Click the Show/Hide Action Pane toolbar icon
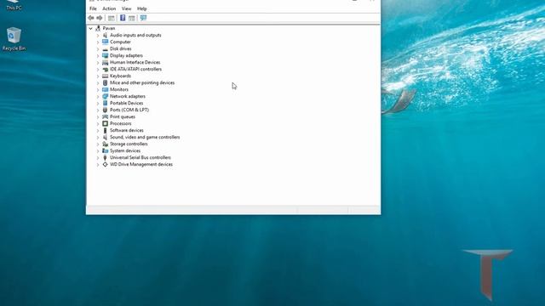Screen dimensions: 545x306 (132, 18)
